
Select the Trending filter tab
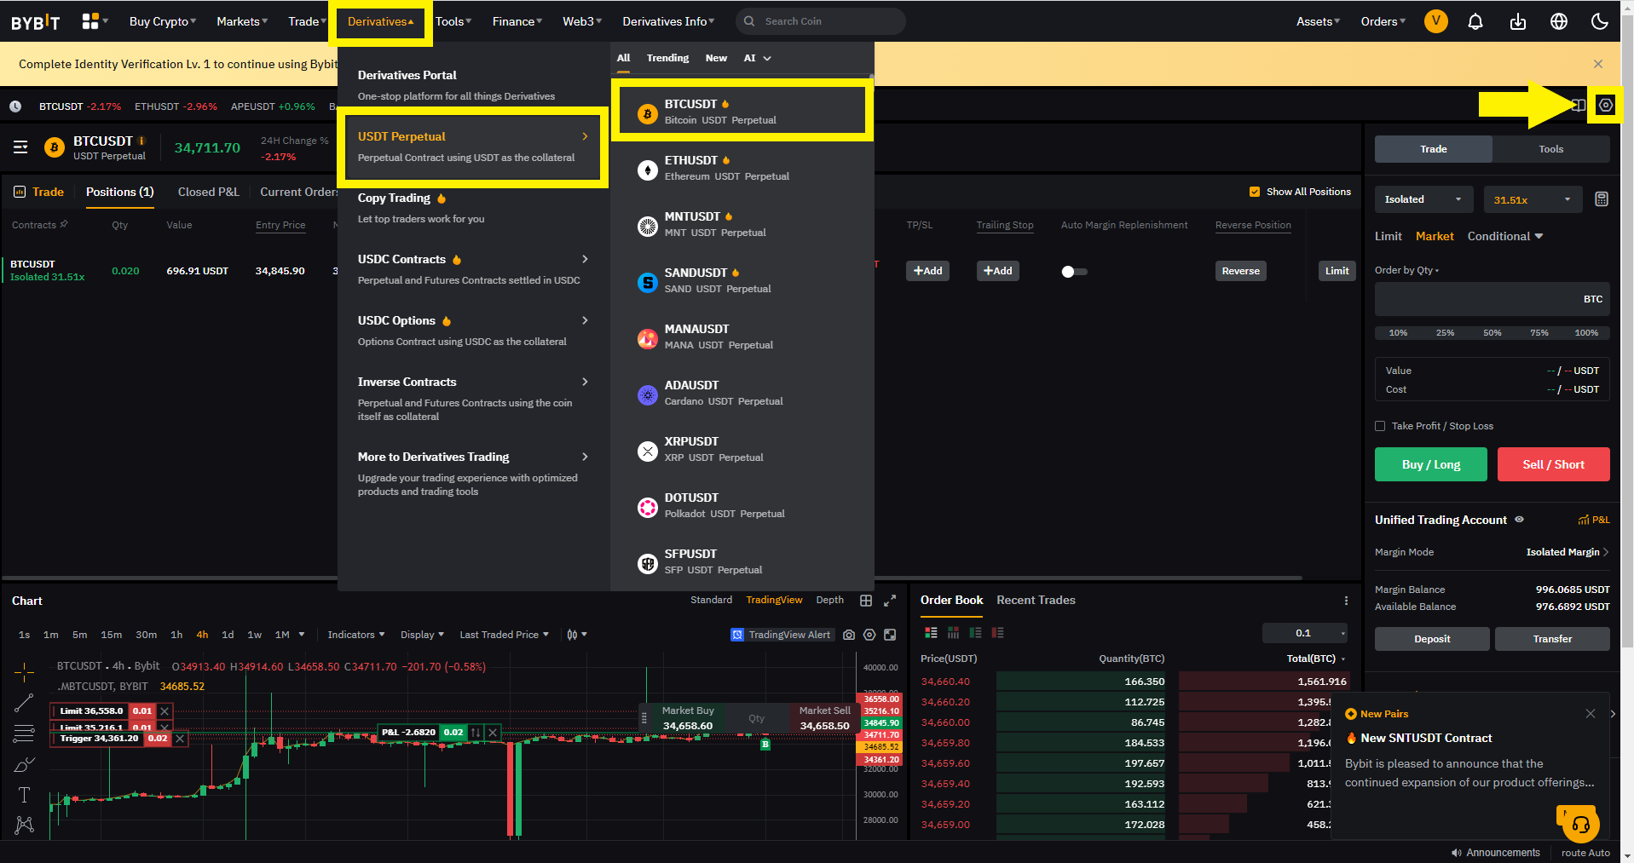[x=667, y=58]
